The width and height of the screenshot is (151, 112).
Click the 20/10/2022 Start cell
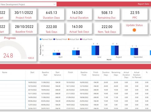click(x=32, y=90)
